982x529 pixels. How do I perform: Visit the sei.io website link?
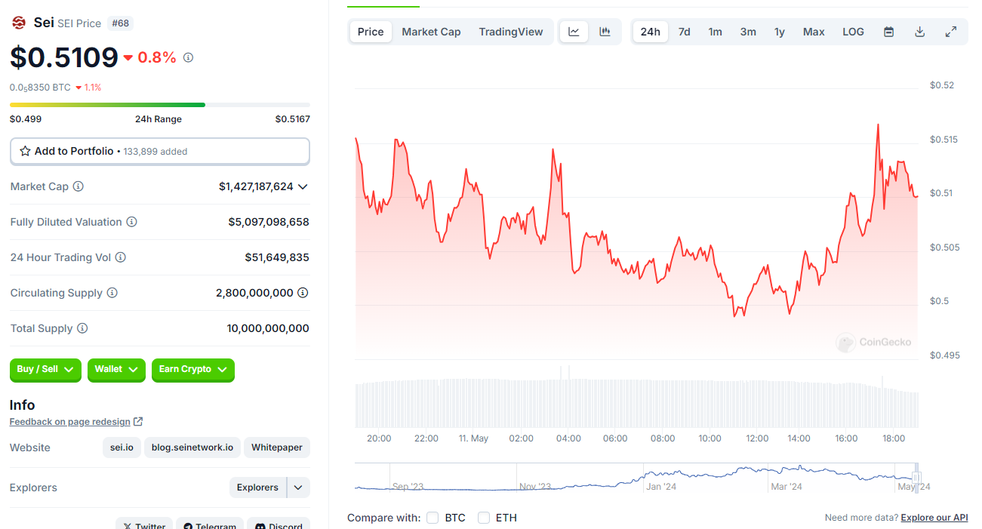(122, 447)
